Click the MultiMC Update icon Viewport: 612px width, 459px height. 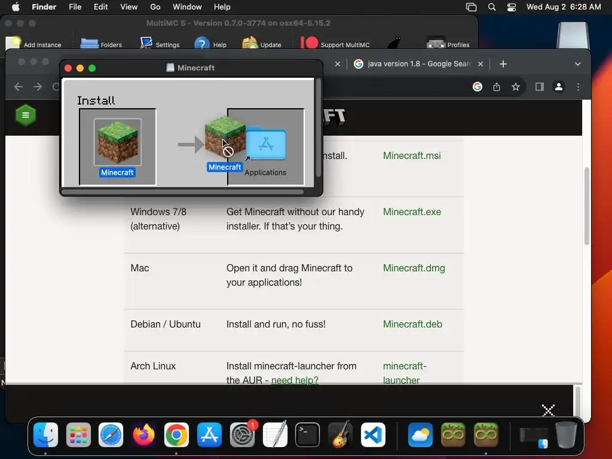tap(250, 43)
